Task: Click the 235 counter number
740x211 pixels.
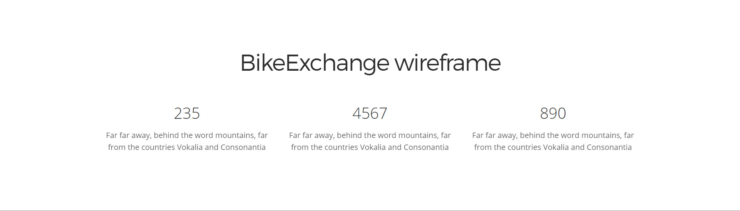Action: [187, 113]
